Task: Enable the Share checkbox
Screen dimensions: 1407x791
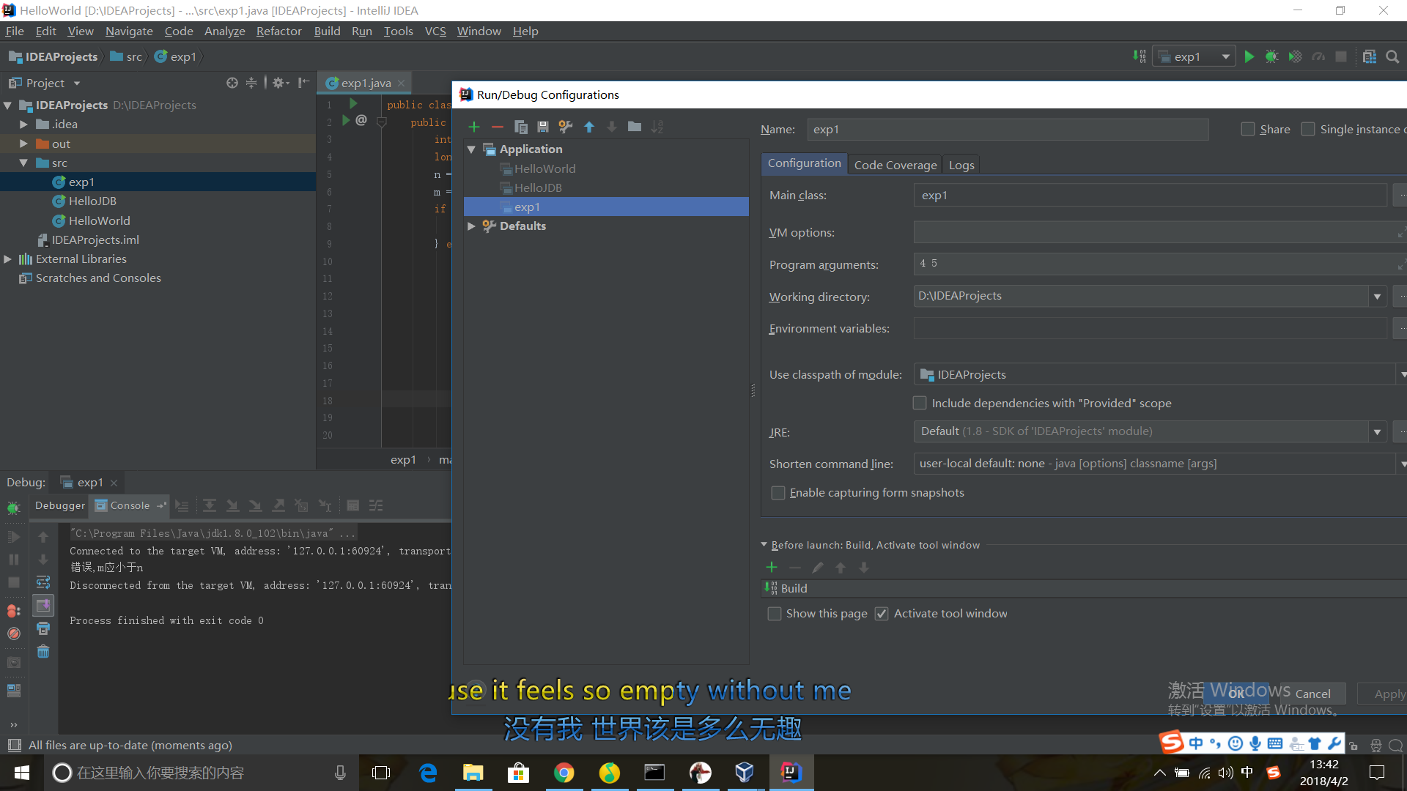Action: tap(1247, 129)
